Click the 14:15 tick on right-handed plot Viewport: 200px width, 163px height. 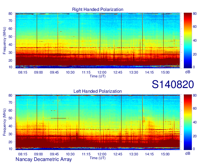tap(149, 72)
